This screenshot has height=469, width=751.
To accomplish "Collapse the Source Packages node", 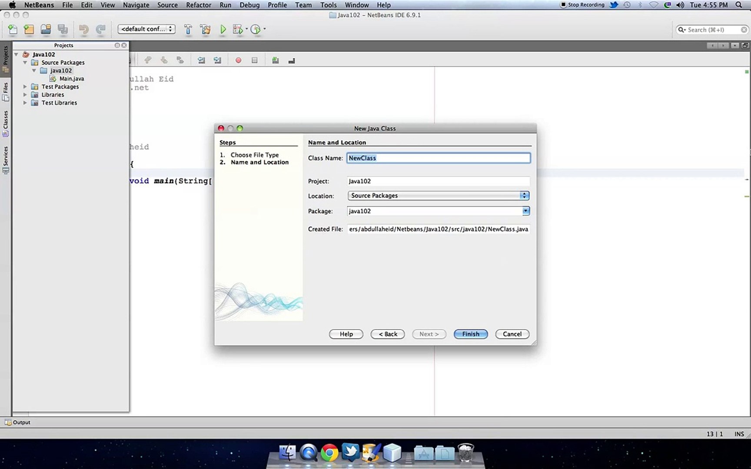I will [x=25, y=63].
